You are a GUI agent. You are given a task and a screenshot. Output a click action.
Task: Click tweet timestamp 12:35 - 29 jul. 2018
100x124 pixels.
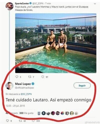click(x=15, y=106)
